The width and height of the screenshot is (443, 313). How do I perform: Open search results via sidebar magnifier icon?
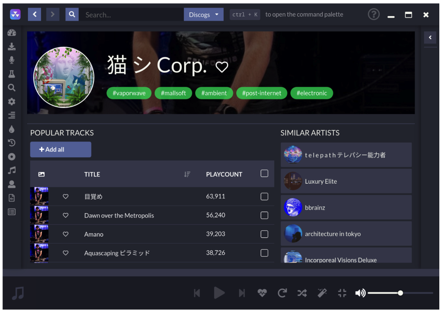pyautogui.click(x=11, y=88)
